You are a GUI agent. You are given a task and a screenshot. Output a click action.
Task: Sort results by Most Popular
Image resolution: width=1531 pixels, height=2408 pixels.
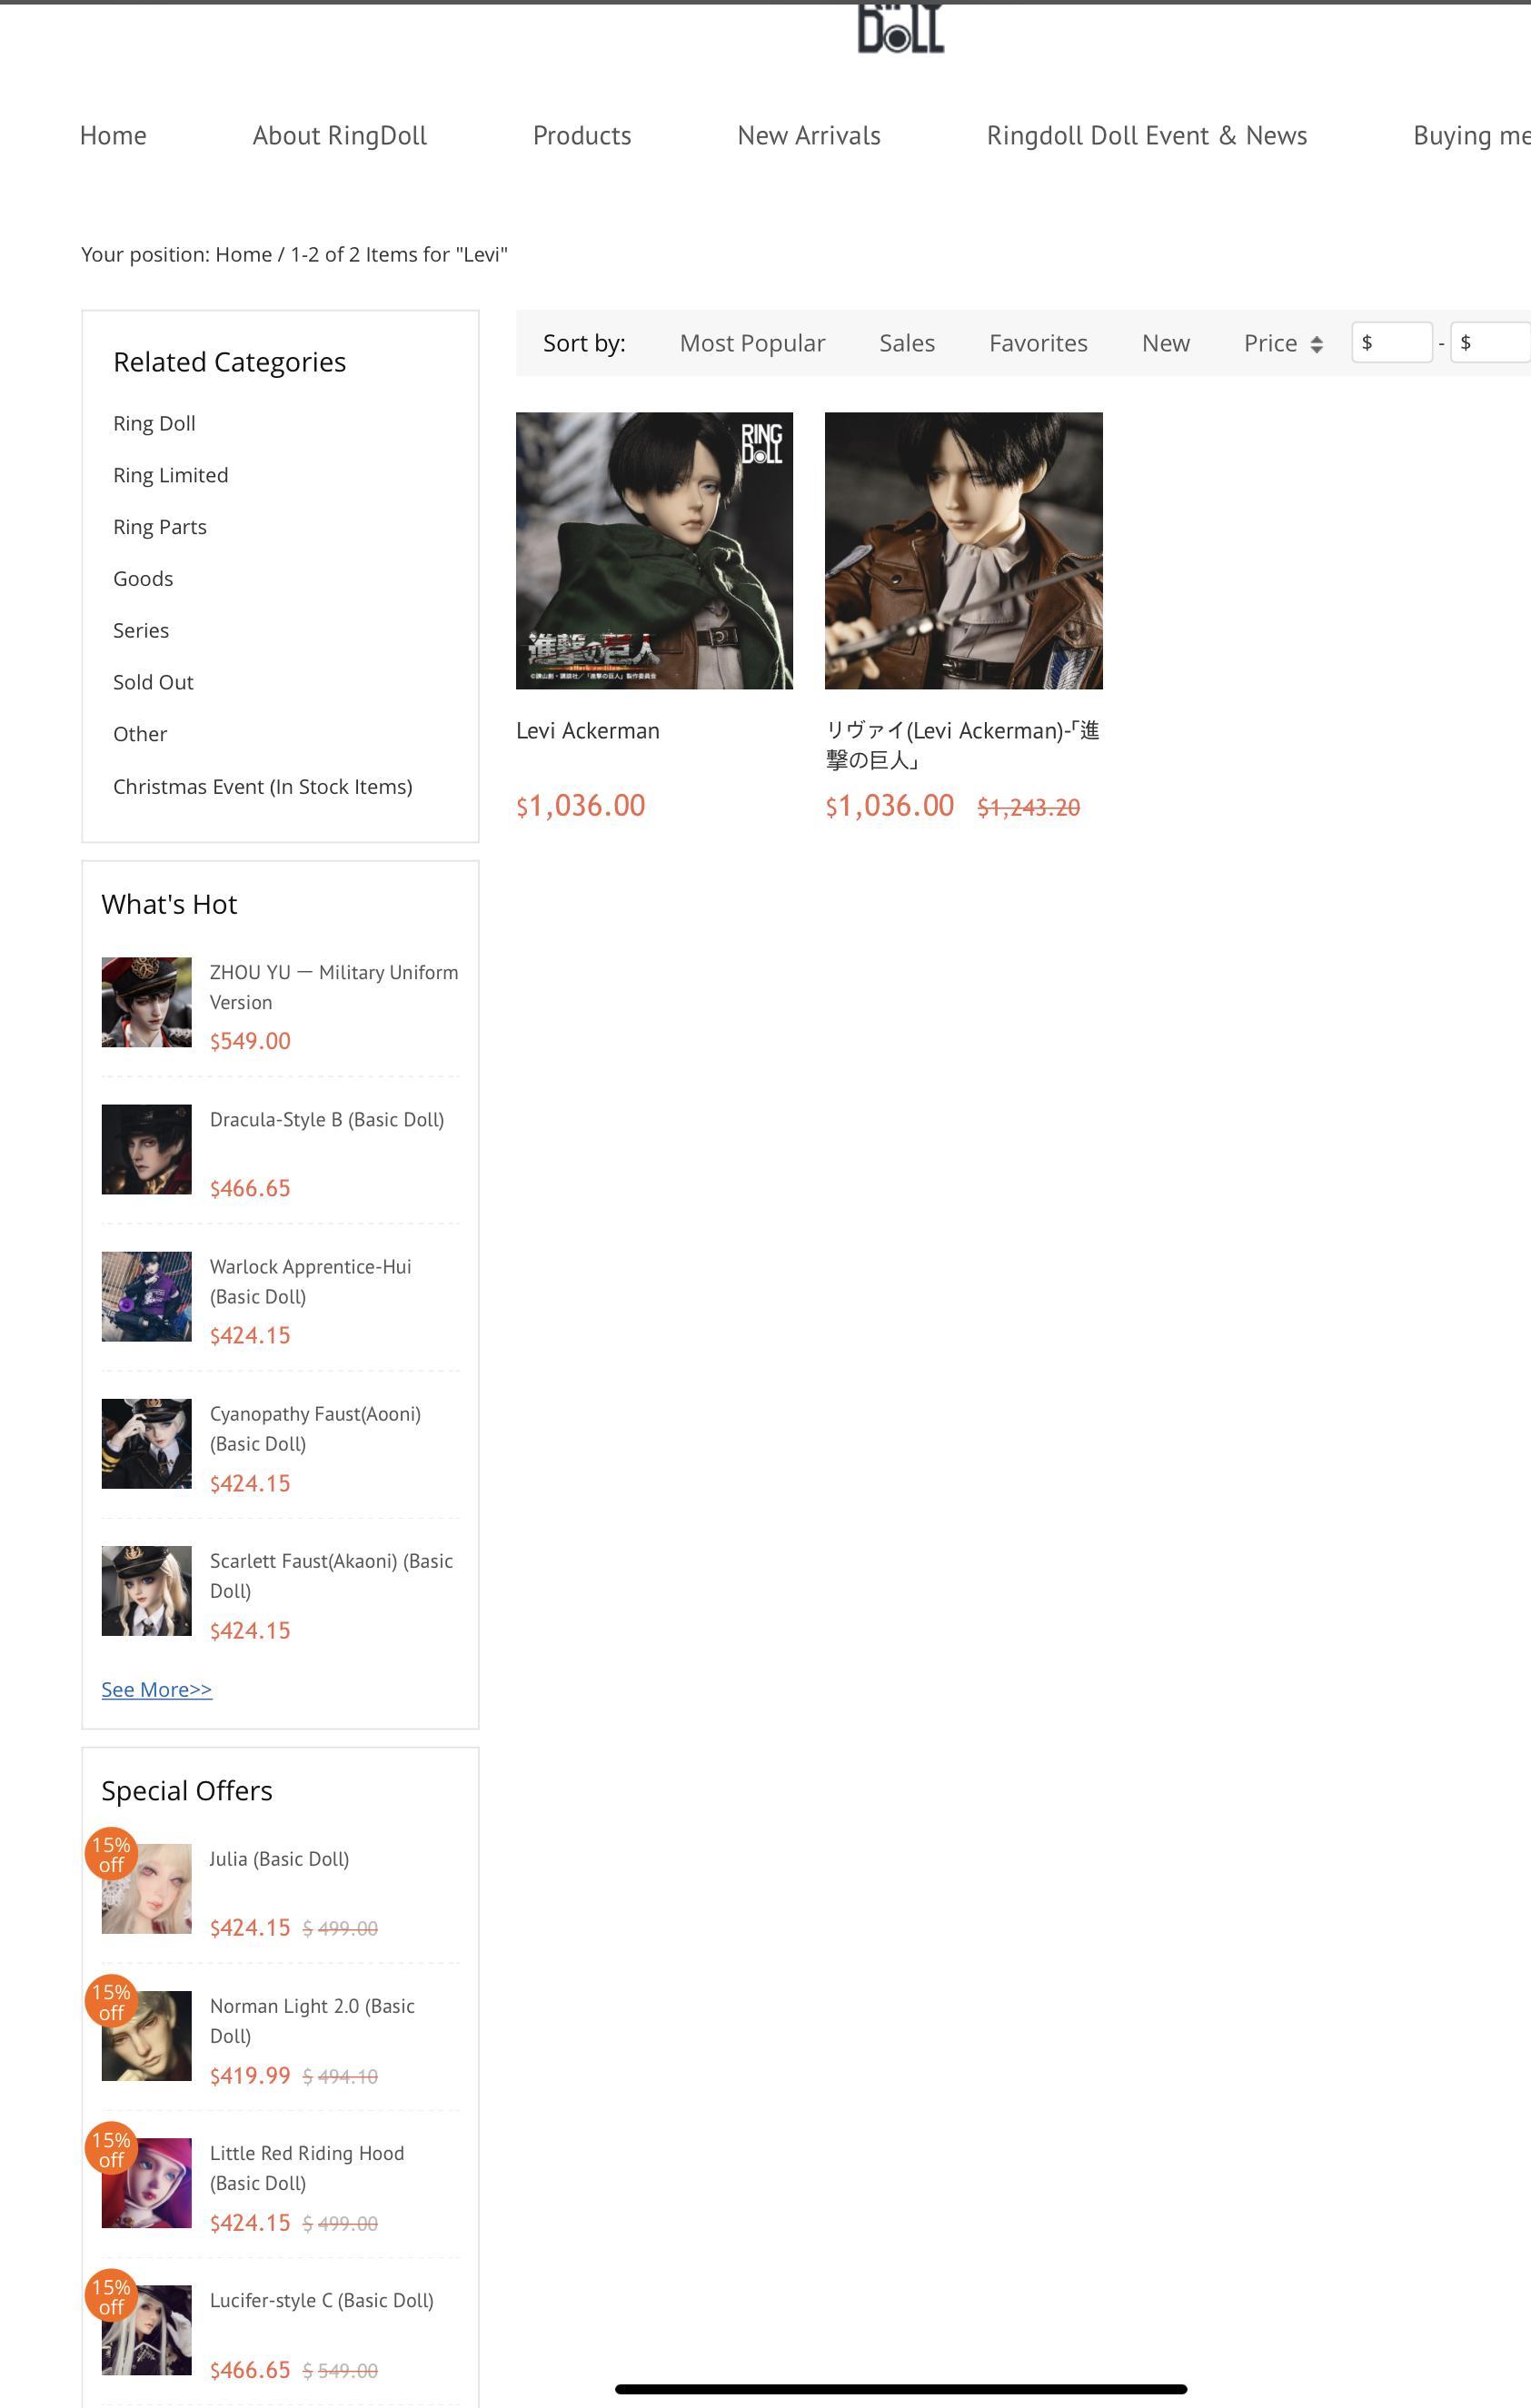tap(752, 343)
